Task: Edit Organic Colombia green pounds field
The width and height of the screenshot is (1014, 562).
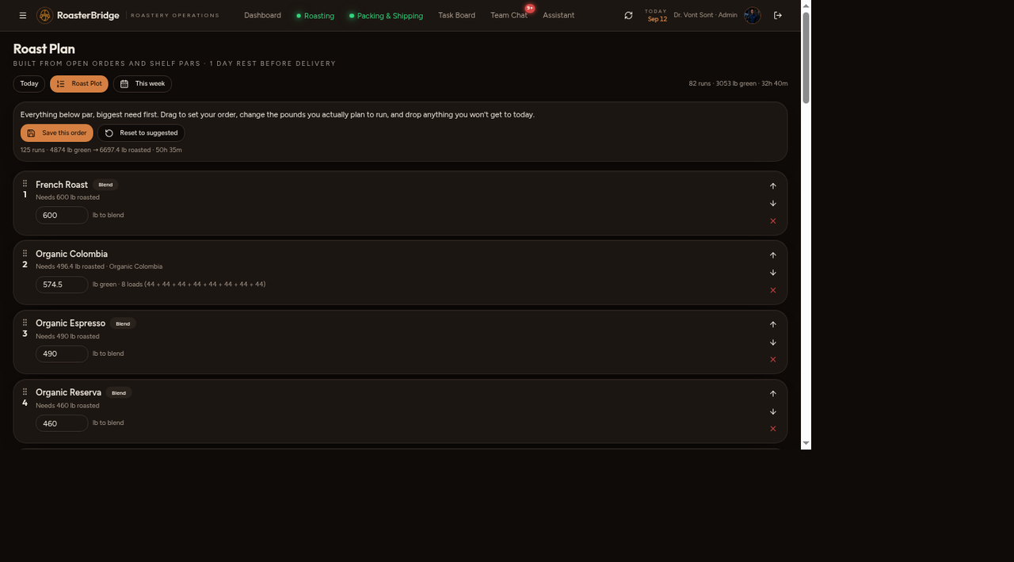Action: coord(62,285)
